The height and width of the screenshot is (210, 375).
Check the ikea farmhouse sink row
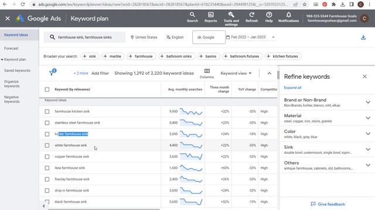(x=47, y=168)
